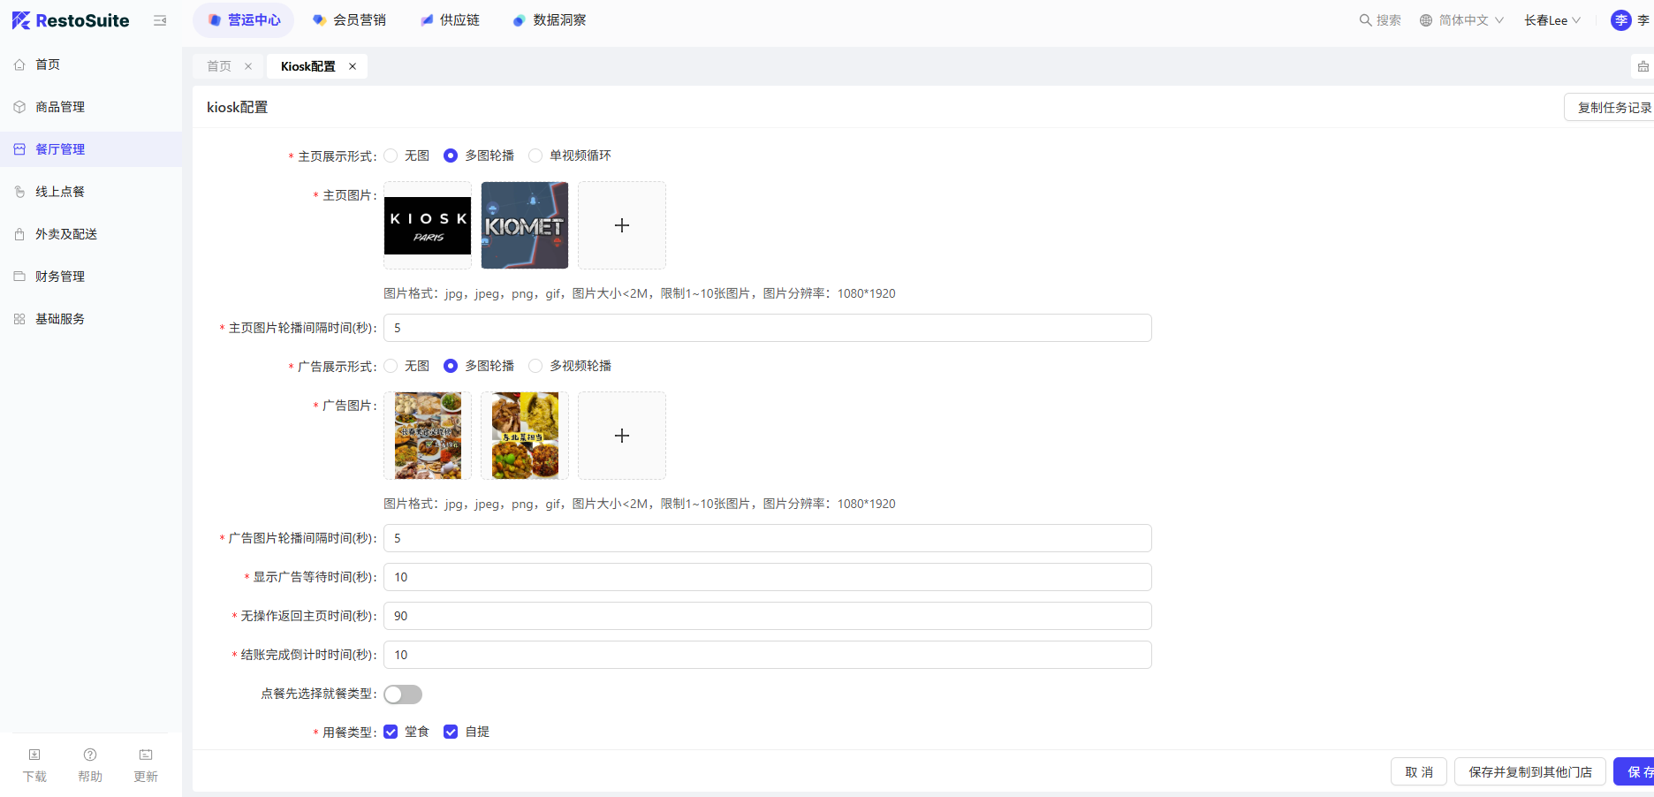1654x797 pixels.
Task: Click the search magnifier icon
Action: pos(1365,20)
